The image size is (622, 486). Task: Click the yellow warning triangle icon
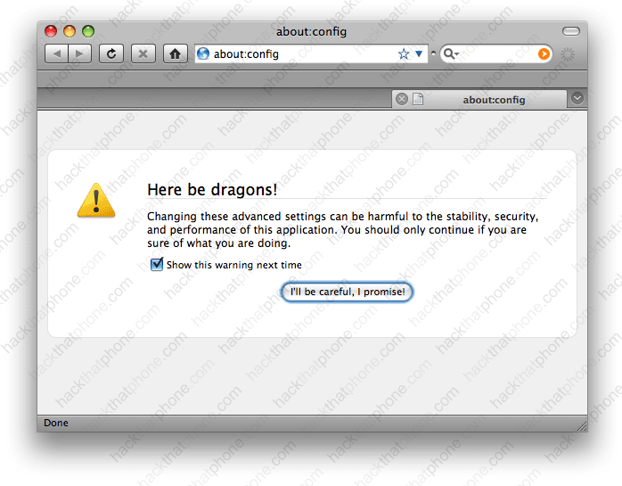pyautogui.click(x=96, y=201)
